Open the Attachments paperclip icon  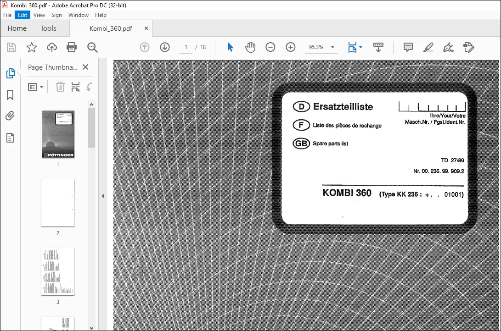pyautogui.click(x=10, y=116)
